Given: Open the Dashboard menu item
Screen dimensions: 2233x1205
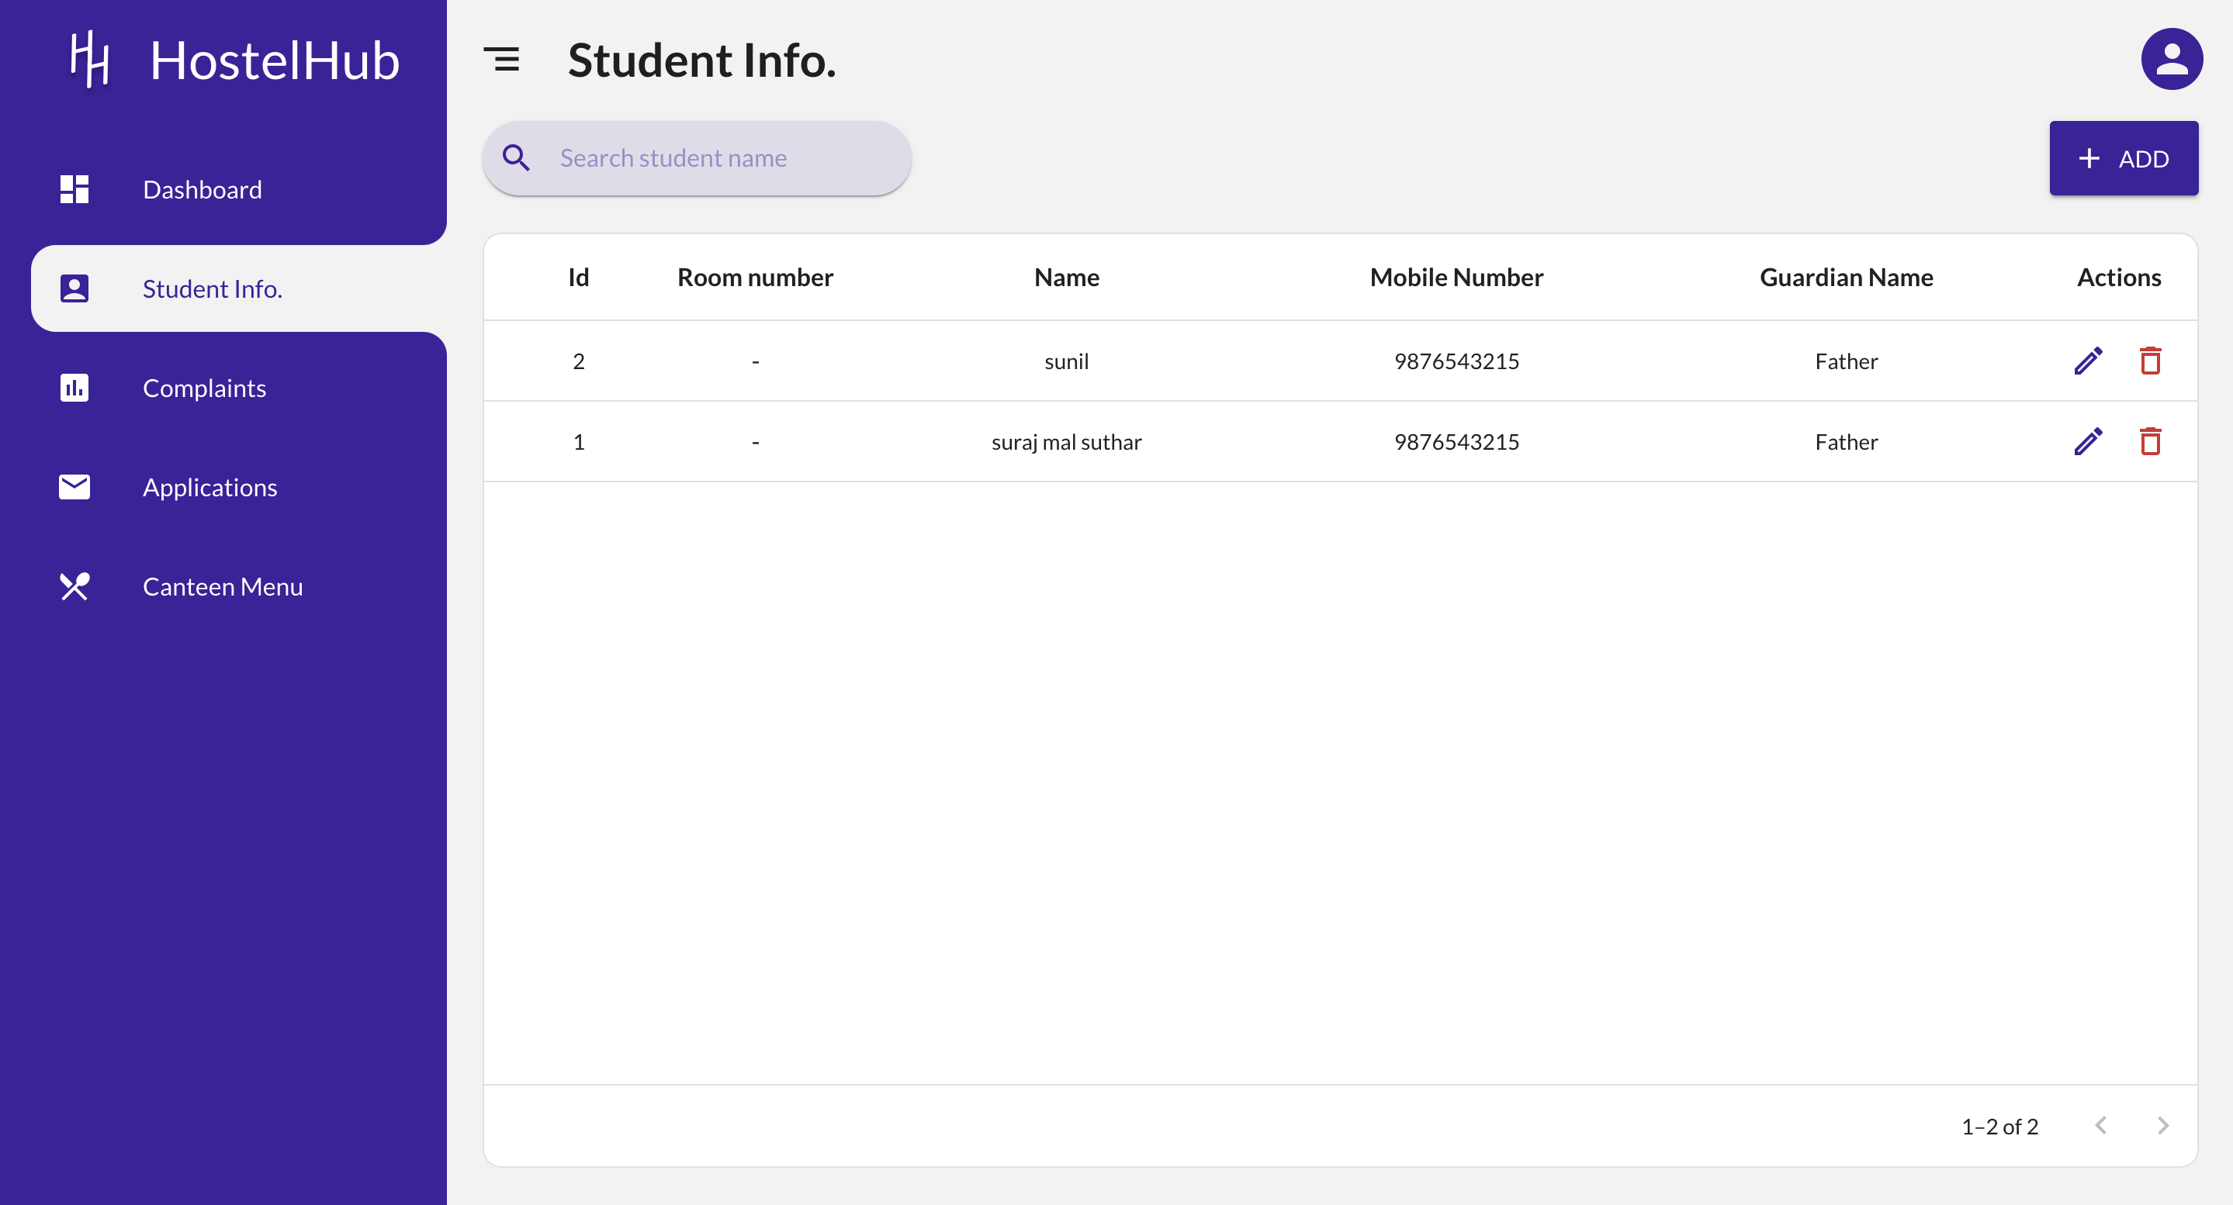Looking at the screenshot, I should [x=201, y=189].
